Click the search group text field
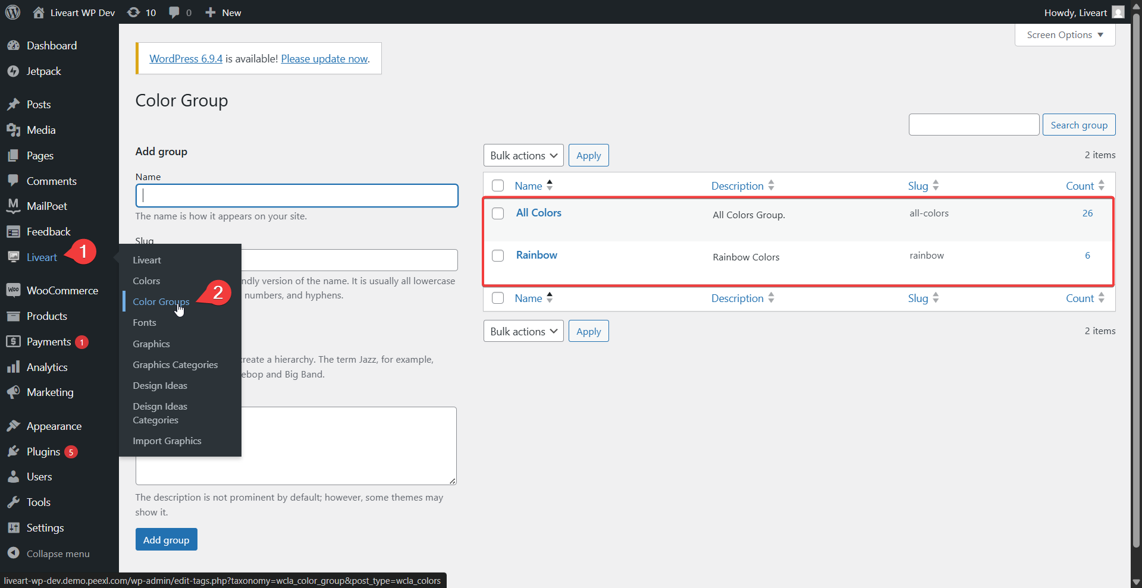Image resolution: width=1142 pixels, height=588 pixels. pos(973,125)
